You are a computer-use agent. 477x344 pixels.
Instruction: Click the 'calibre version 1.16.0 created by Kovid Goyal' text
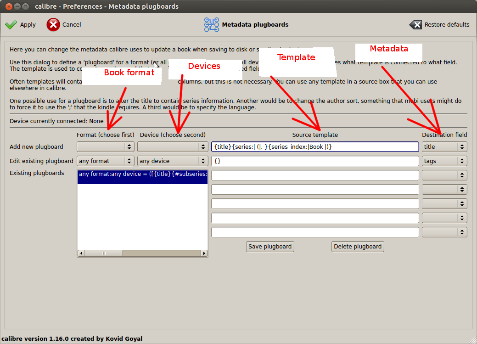pos(72,339)
